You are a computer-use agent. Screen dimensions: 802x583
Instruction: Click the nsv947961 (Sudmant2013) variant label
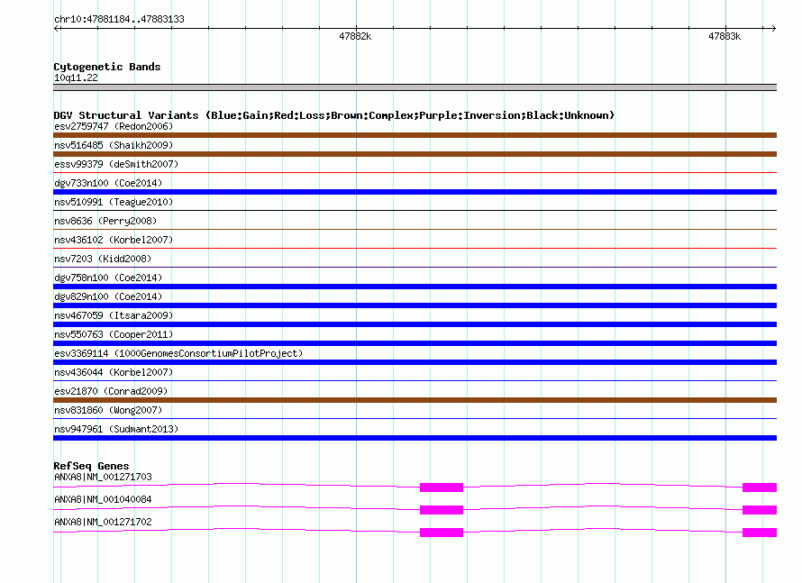pyautogui.click(x=116, y=429)
